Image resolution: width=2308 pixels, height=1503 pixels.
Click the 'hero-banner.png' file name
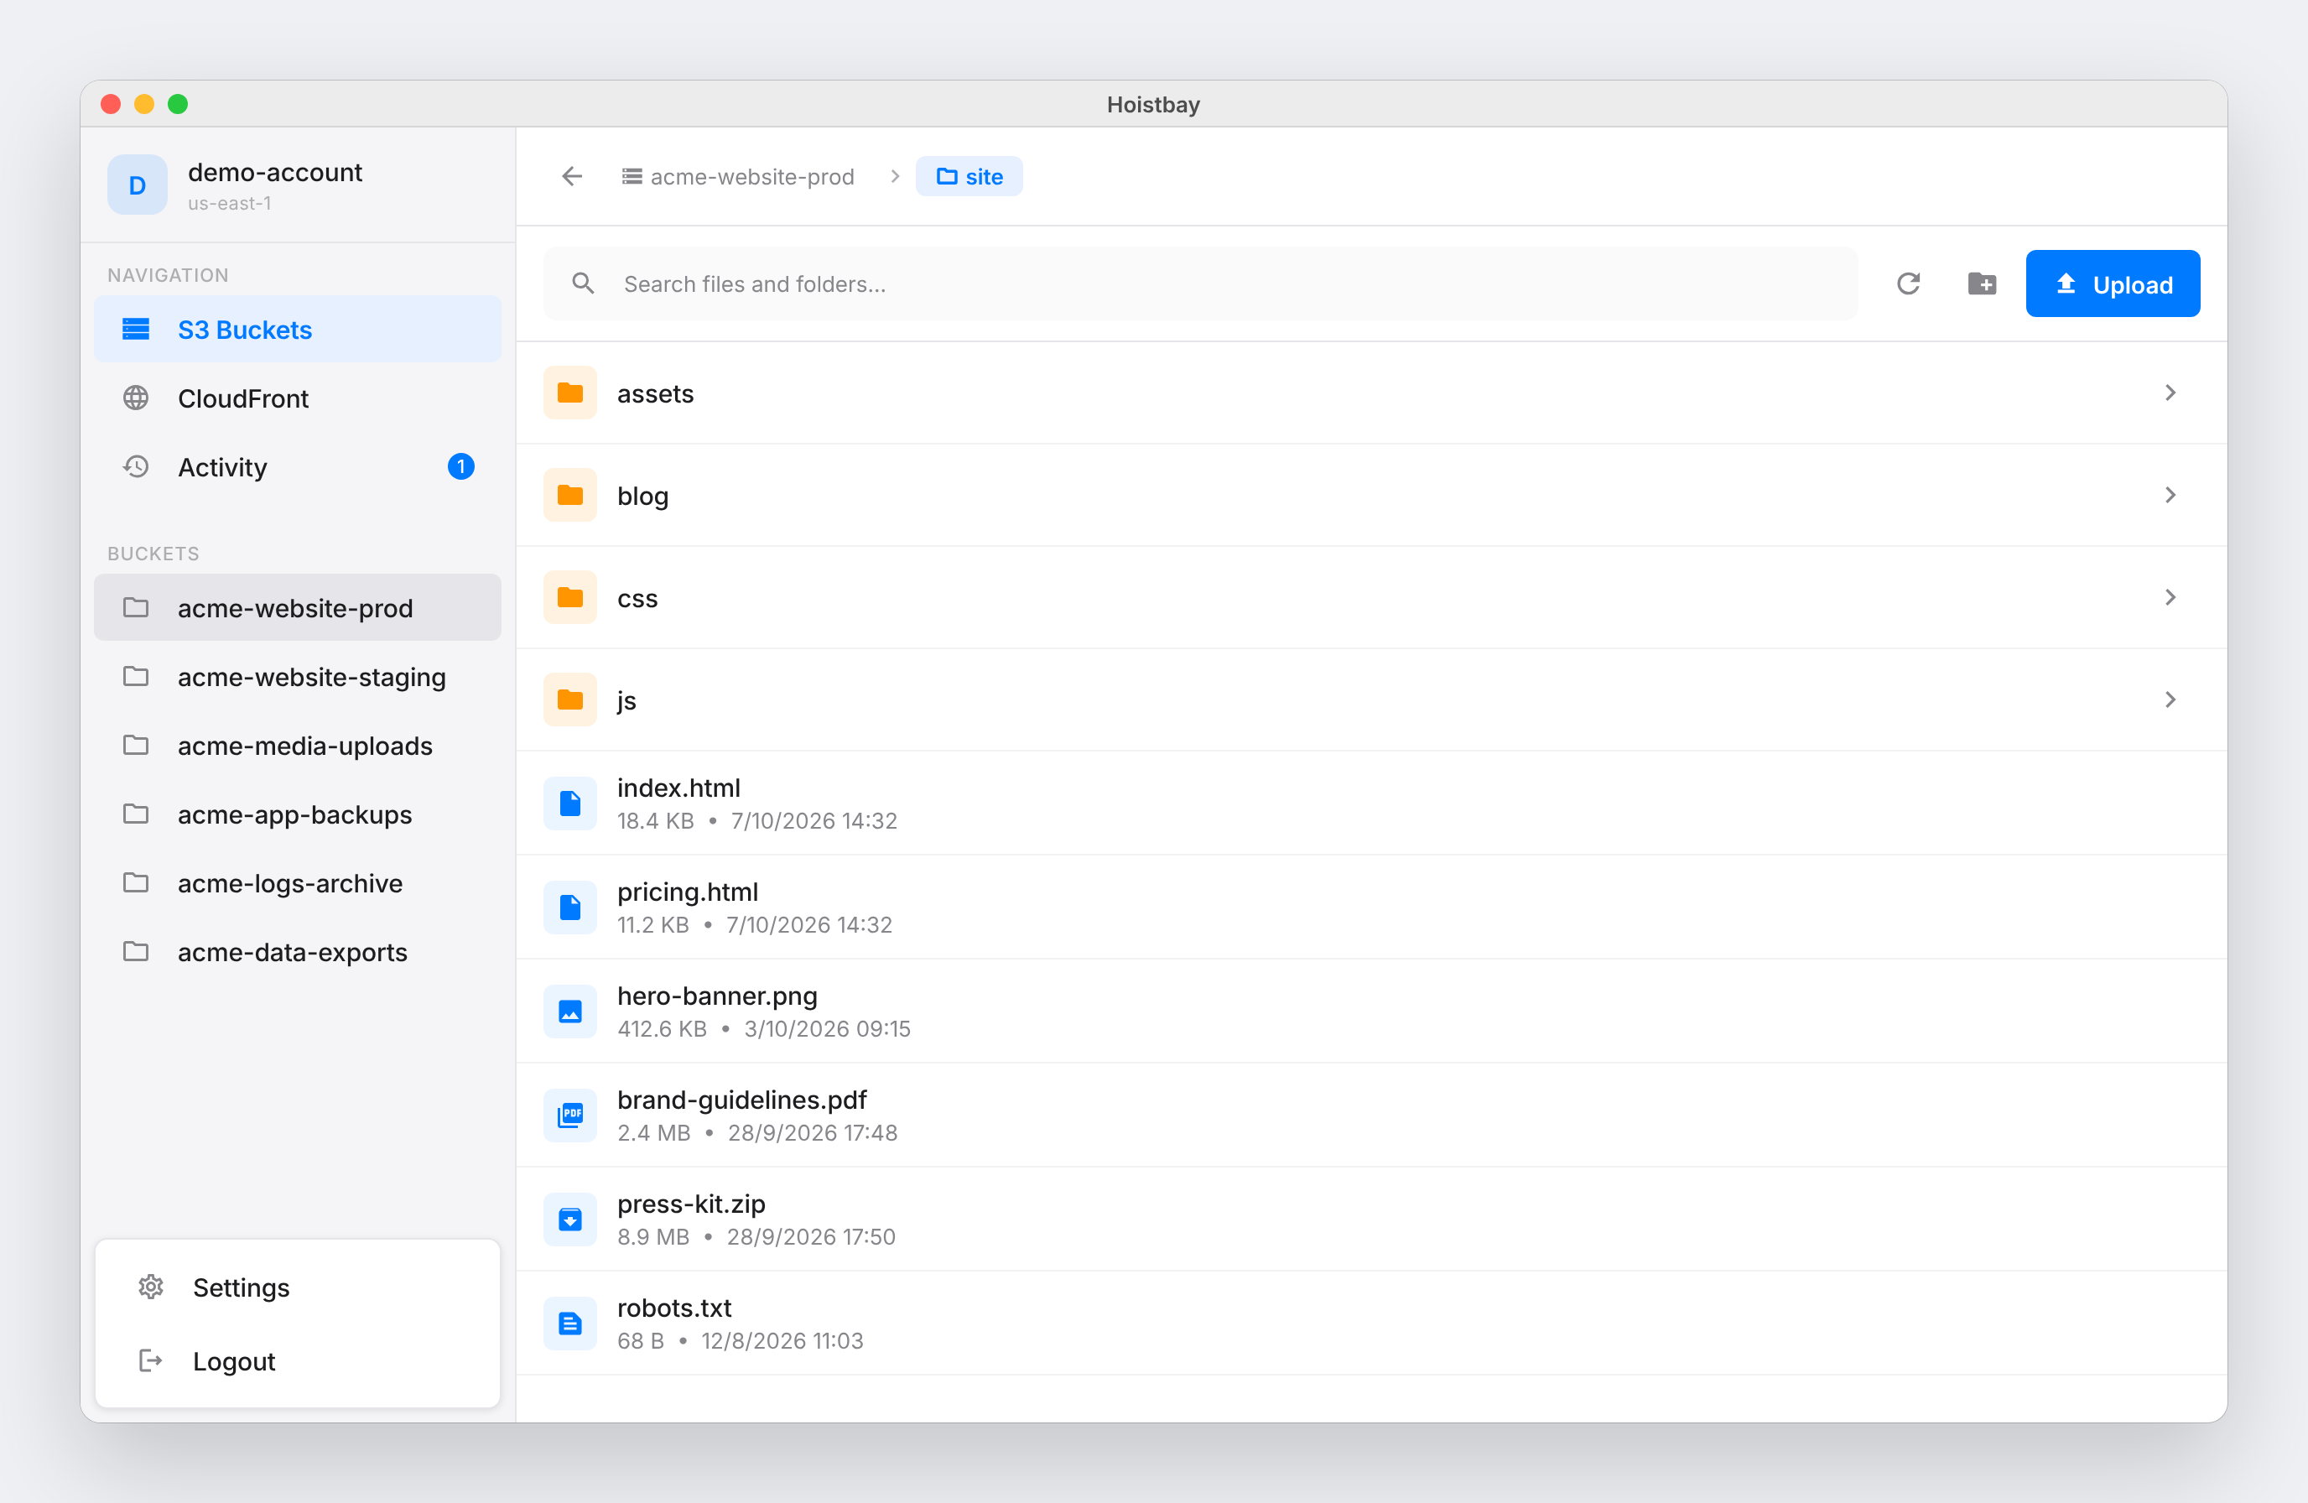click(718, 997)
